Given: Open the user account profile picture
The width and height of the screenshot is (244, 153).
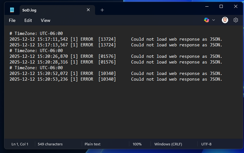Looking at the screenshot, I should click(225, 20).
